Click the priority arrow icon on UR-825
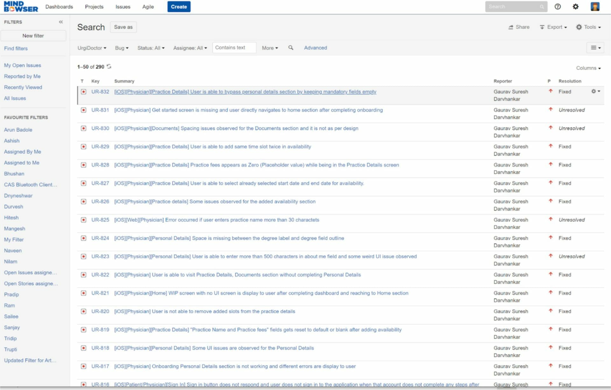611x390 pixels. [x=550, y=220]
